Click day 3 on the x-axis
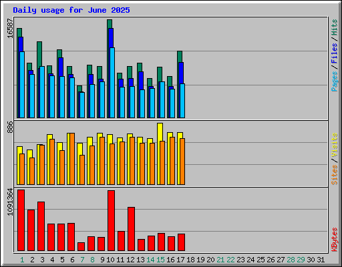 42,260
